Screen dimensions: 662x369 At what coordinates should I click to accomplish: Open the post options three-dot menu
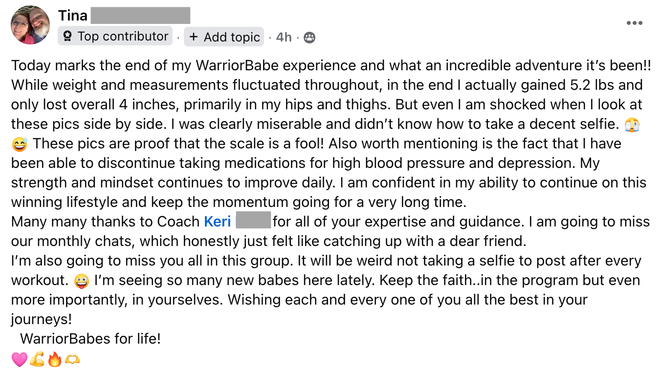coord(634,23)
